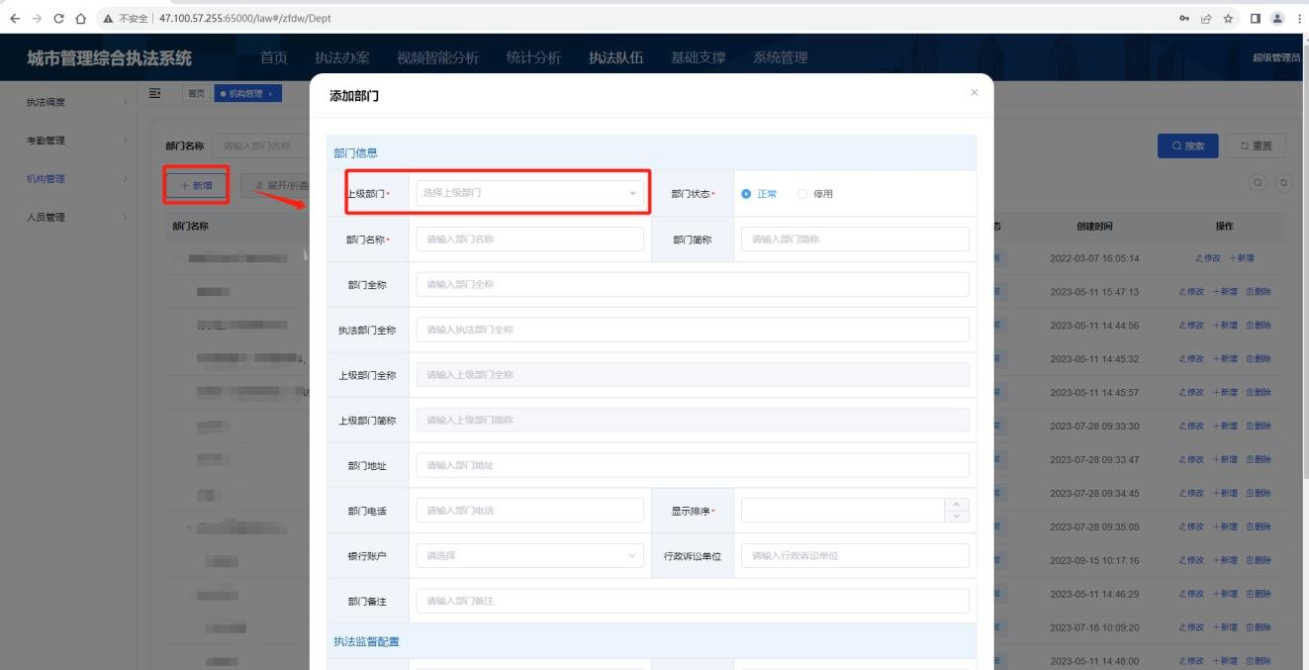
Task: Click the 创建时间 column header
Action: click(1094, 227)
